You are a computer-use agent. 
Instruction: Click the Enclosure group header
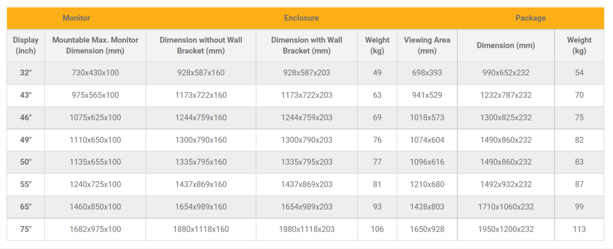[x=301, y=18]
